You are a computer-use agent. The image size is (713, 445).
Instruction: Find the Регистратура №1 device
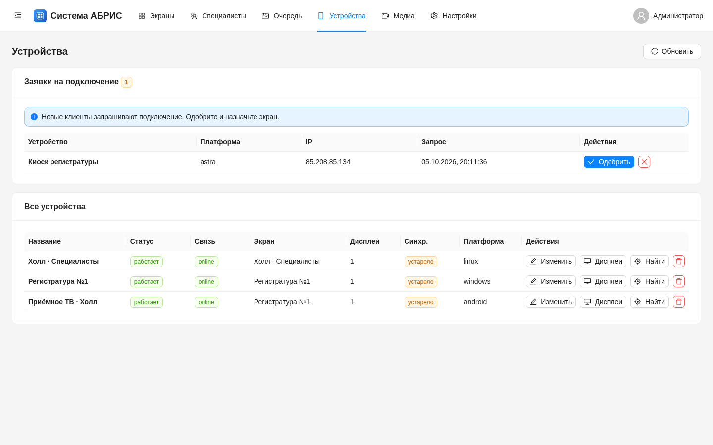(650, 281)
